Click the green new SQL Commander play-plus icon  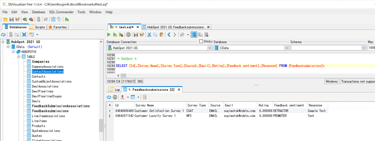tap(67, 19)
